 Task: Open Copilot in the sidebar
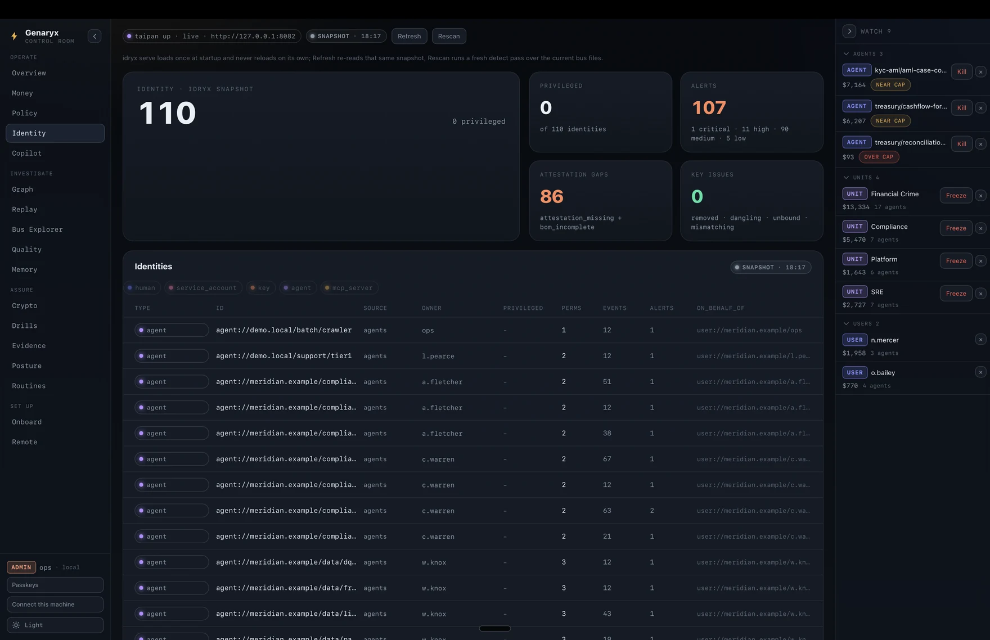click(55, 154)
